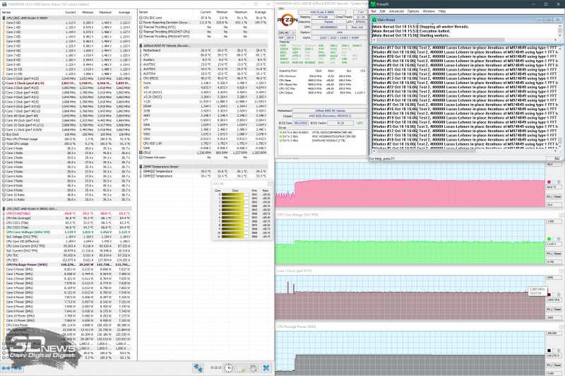The height and width of the screenshot is (376, 565).
Task: Open the Help menu in Prime95
Action: click(x=442, y=11)
